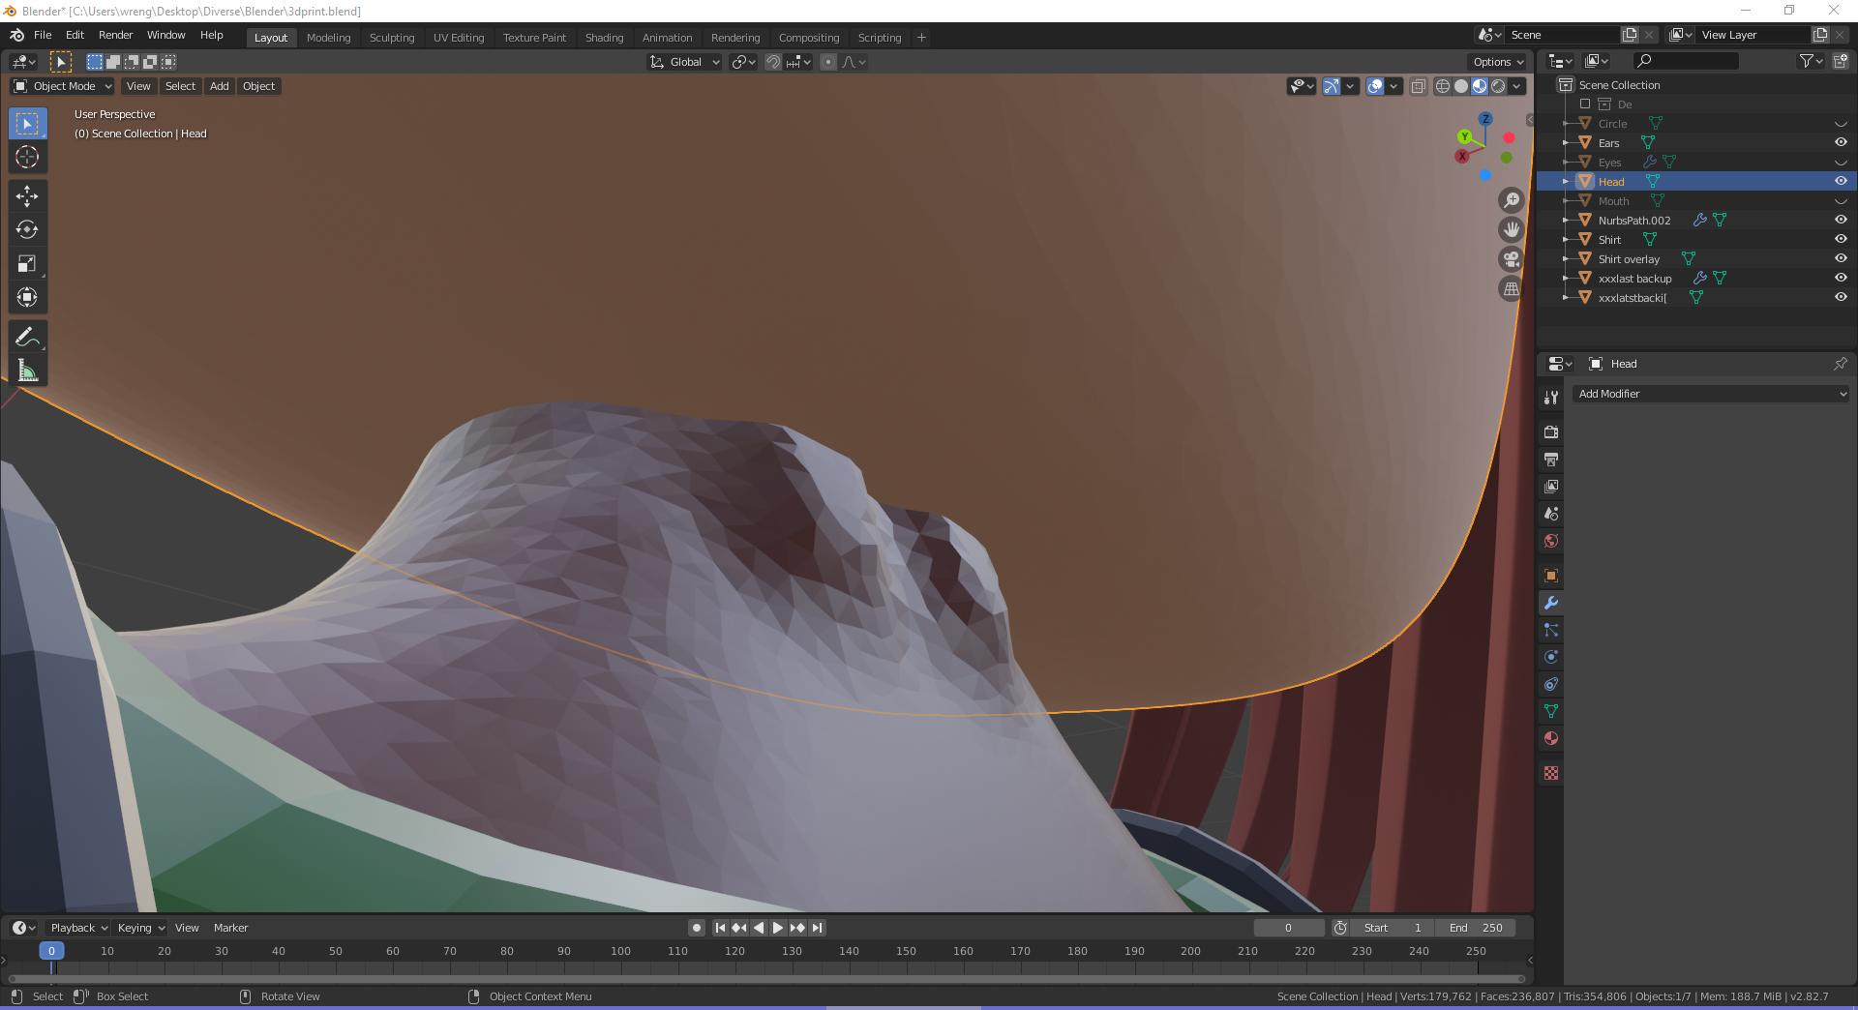Switch to the Sculpting workspace tab
The image size is (1858, 1010).
tap(392, 38)
